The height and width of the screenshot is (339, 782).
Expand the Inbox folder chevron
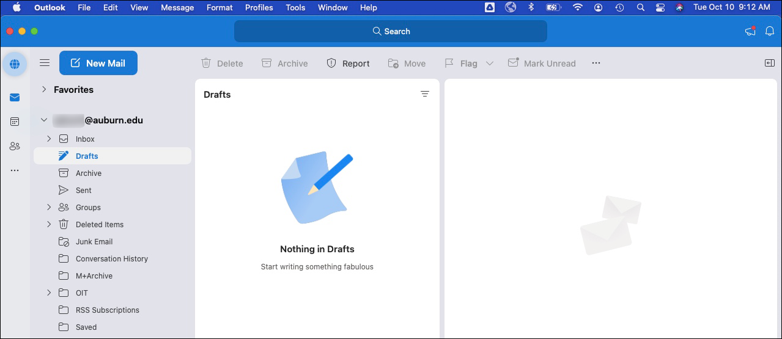[x=49, y=139]
